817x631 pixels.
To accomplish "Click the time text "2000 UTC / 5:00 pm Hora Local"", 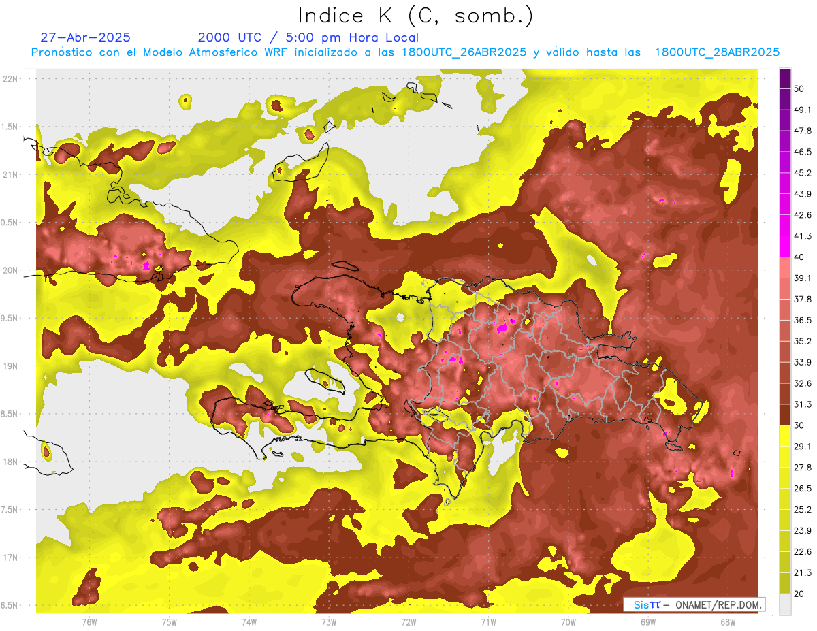I will click(x=308, y=37).
